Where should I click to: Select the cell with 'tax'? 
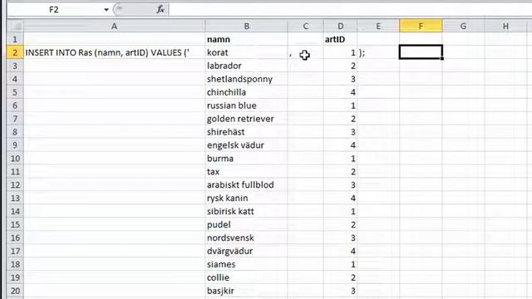point(247,172)
